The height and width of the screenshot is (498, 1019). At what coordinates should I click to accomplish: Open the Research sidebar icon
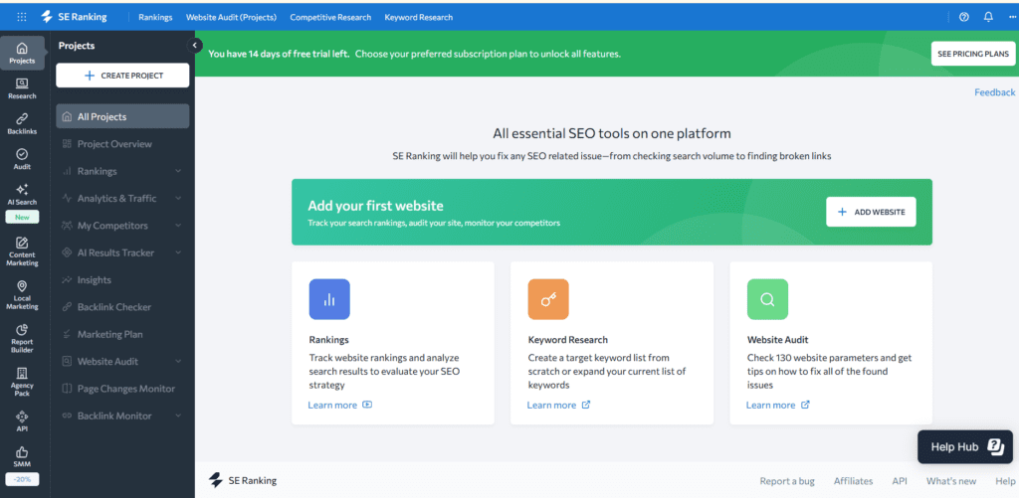click(x=22, y=88)
